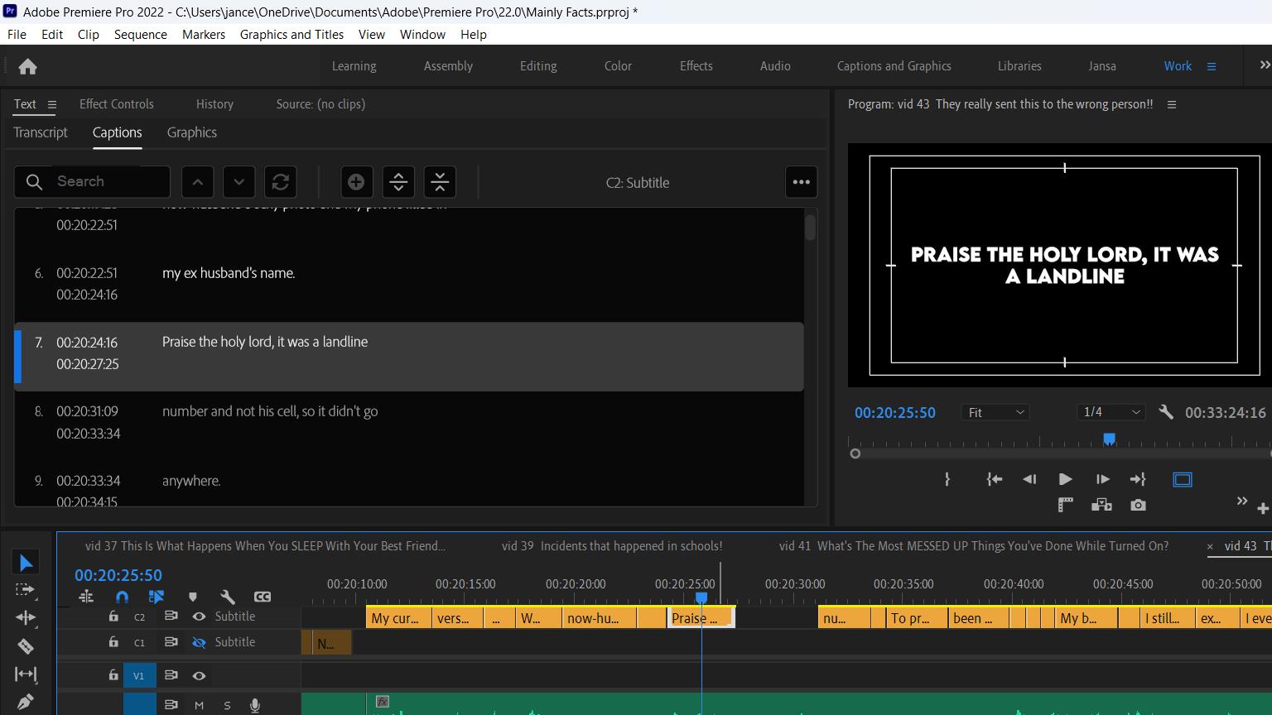Open playback resolution 1/4 dropdown

[x=1111, y=412]
